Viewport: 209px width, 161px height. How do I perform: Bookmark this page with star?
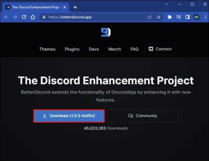[158, 17]
